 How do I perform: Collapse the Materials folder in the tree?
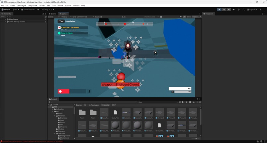55,116
